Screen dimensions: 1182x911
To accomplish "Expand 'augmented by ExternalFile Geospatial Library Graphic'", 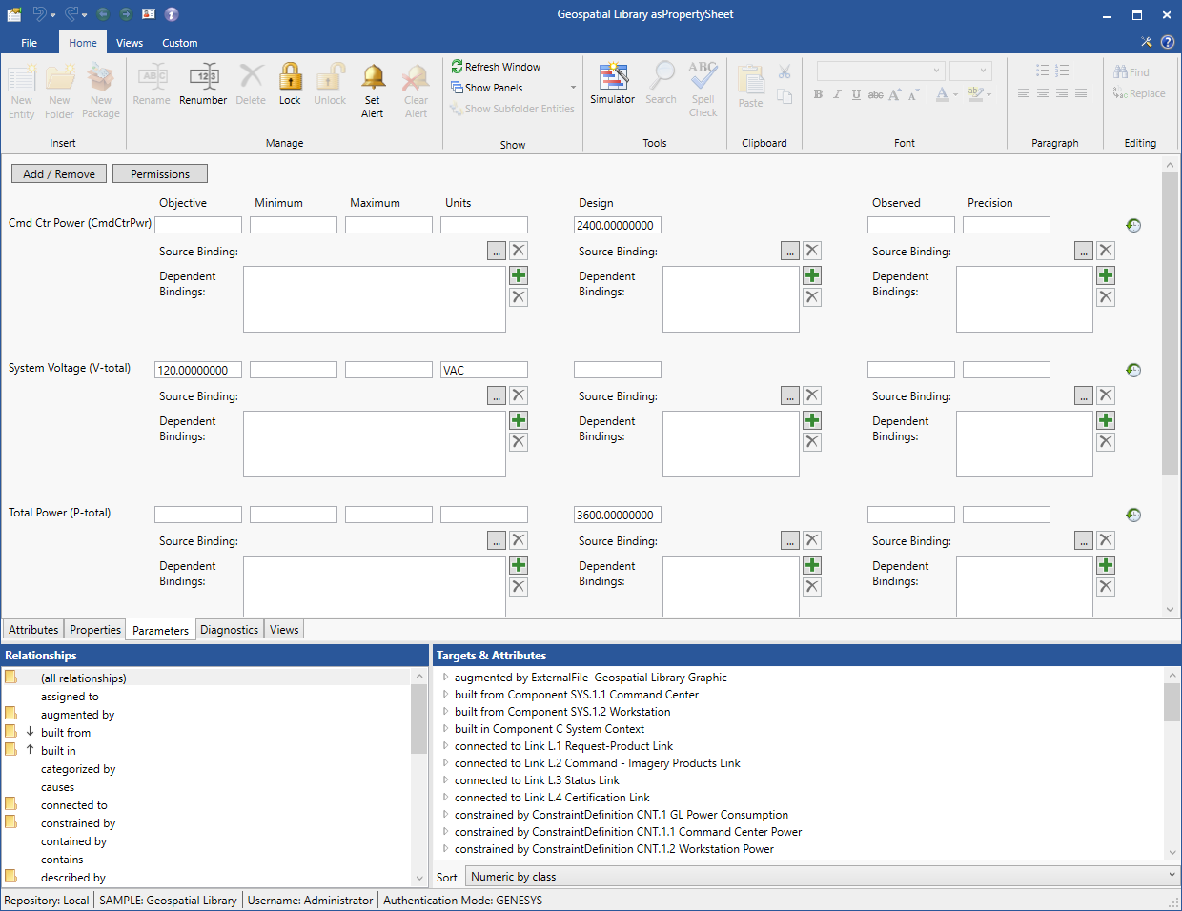I will [x=445, y=678].
